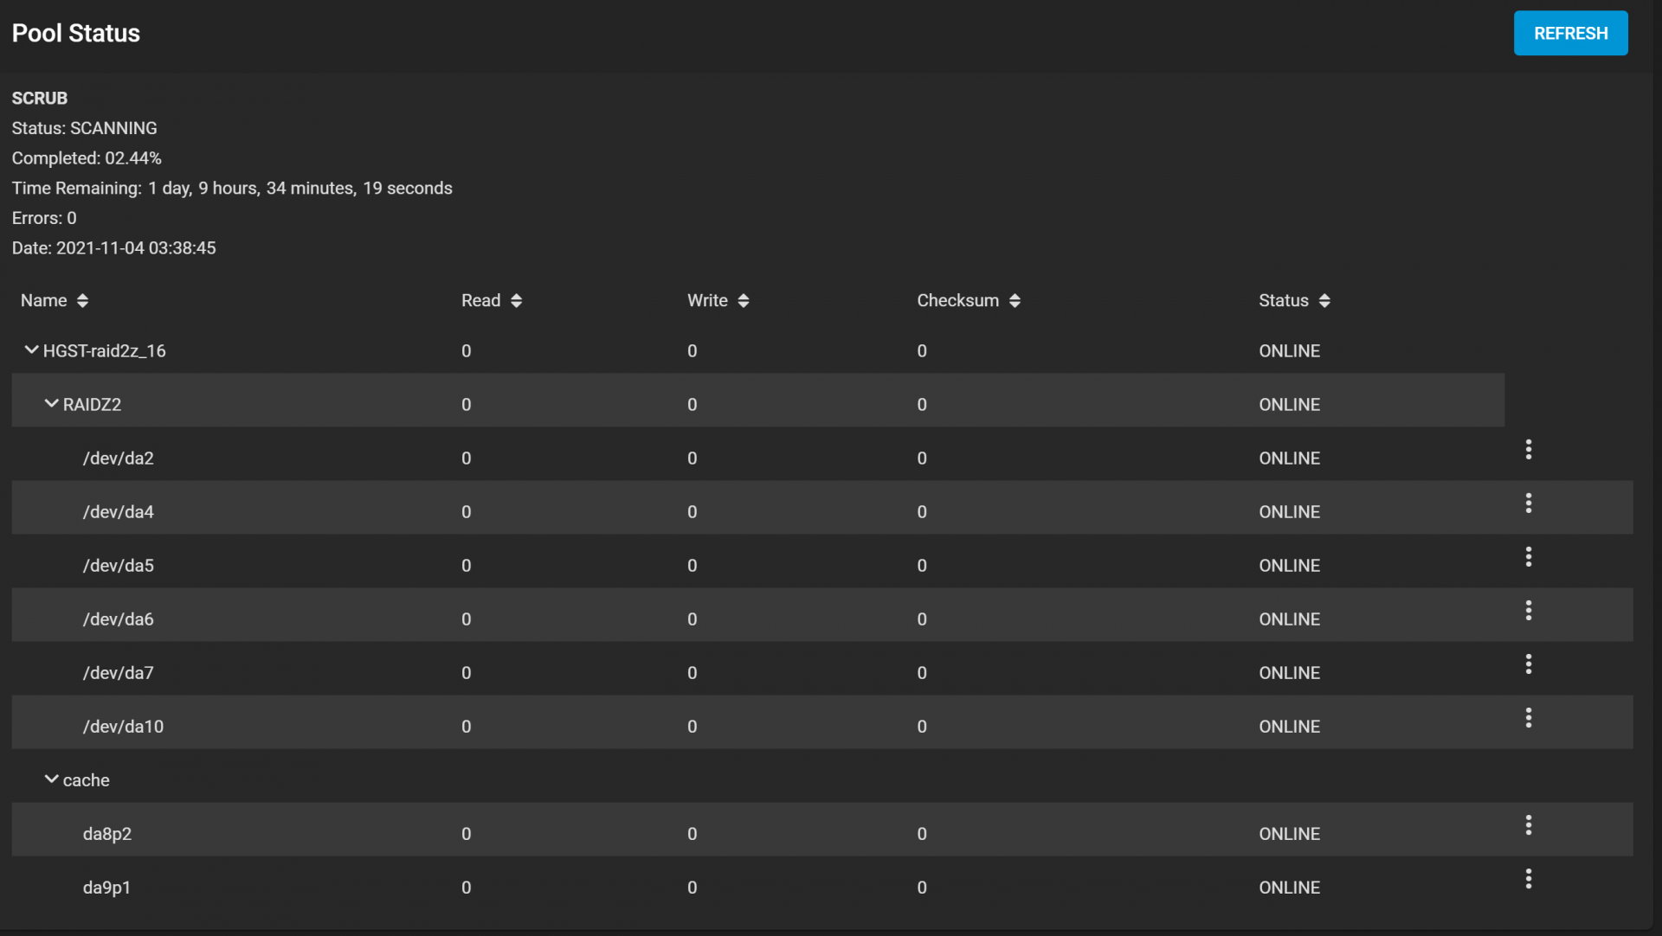Select the /dev/da2 device name
The image size is (1662, 936).
coord(118,458)
